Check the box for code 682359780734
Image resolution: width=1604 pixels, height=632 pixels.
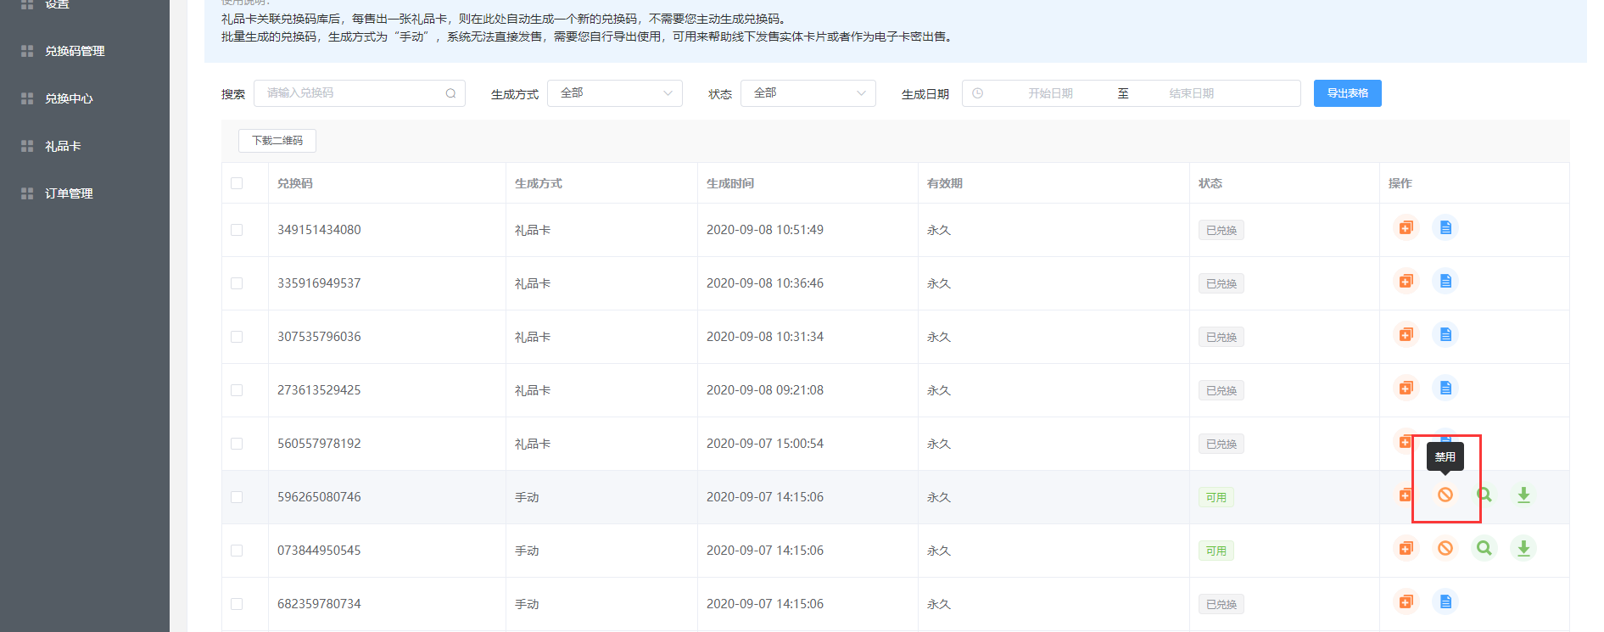point(237,604)
